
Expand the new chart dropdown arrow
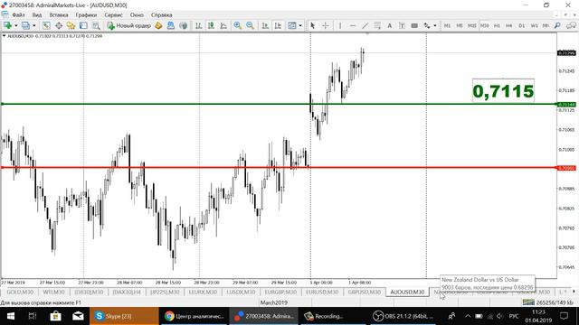16,26
